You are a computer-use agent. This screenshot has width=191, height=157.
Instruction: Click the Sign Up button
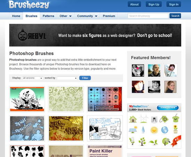click(154, 5)
